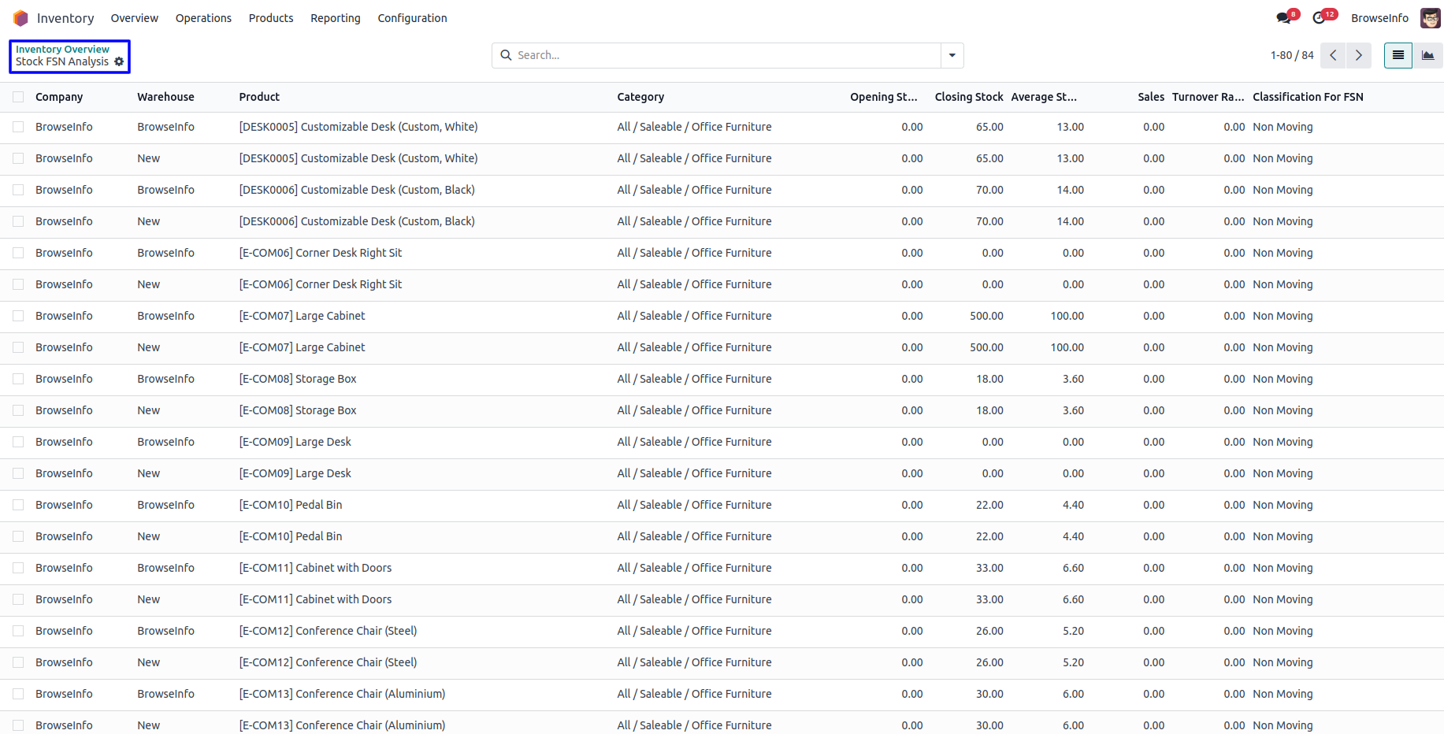Open the Products menu
Image resolution: width=1444 pixels, height=734 pixels.
(x=271, y=18)
